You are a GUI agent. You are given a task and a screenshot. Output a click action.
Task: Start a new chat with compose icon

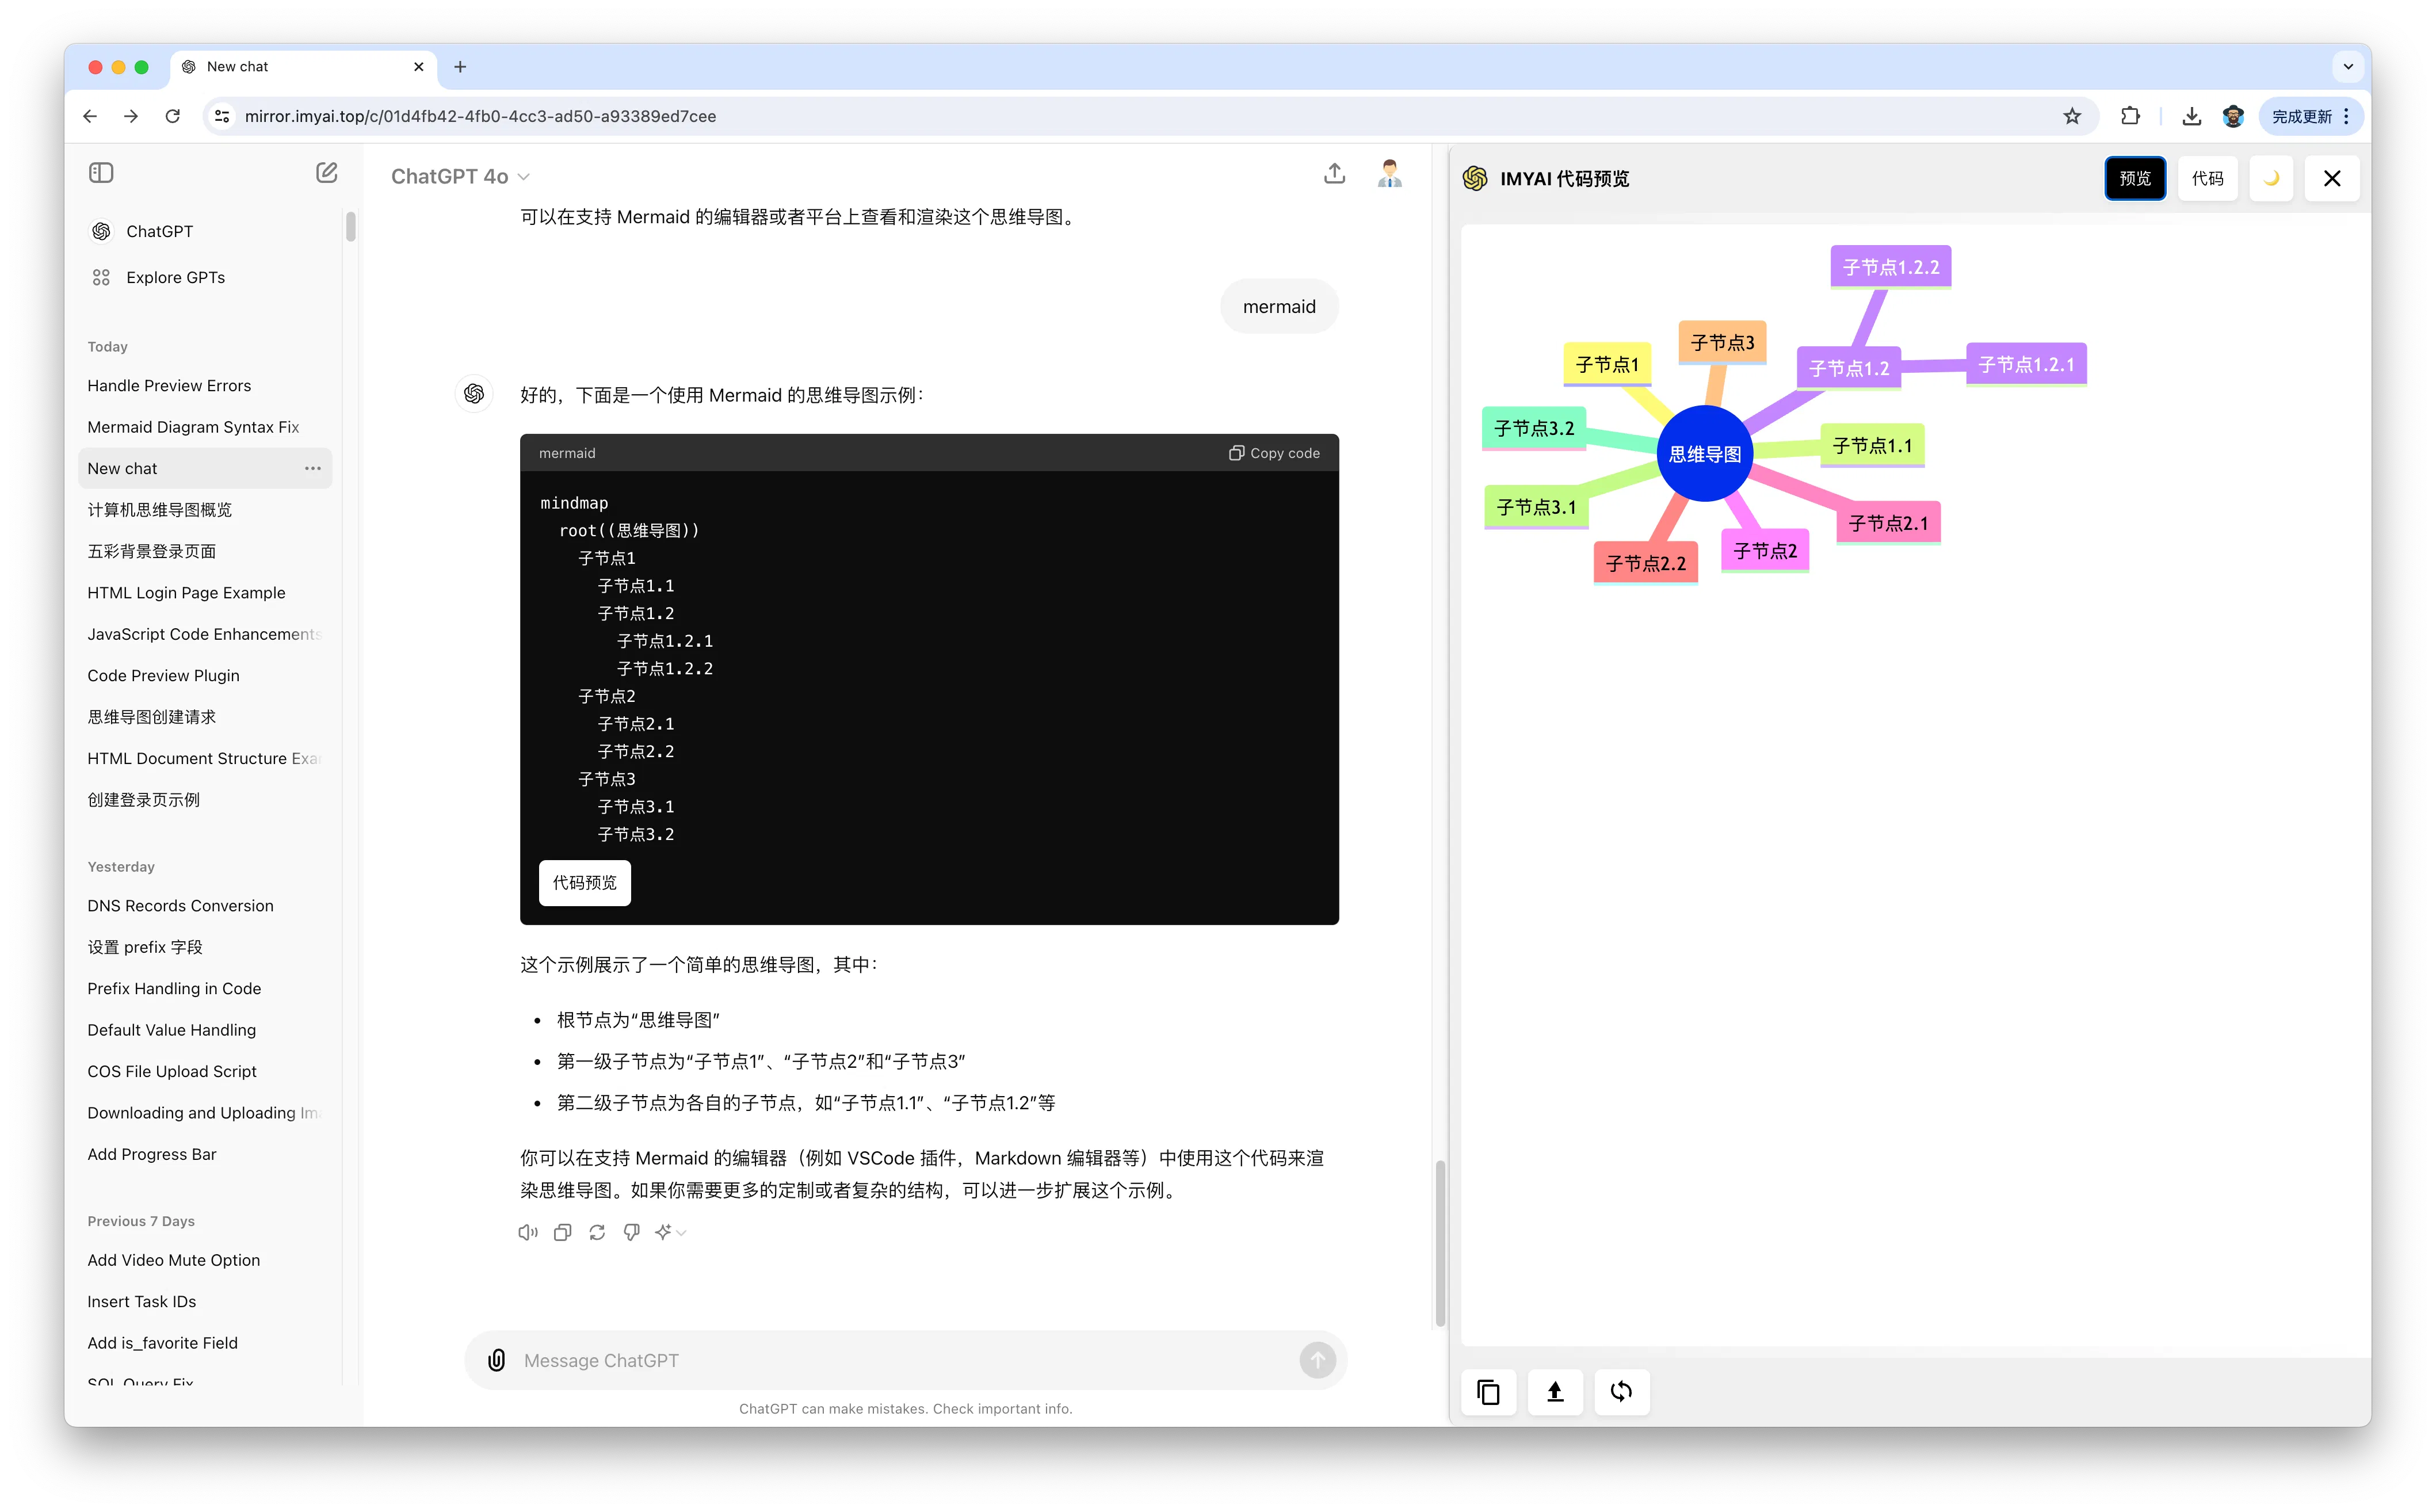coord(326,173)
